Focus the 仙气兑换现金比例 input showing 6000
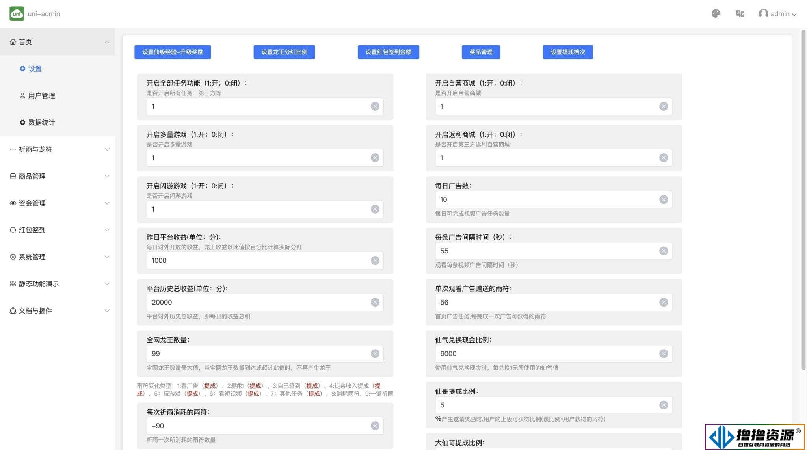 554,354
